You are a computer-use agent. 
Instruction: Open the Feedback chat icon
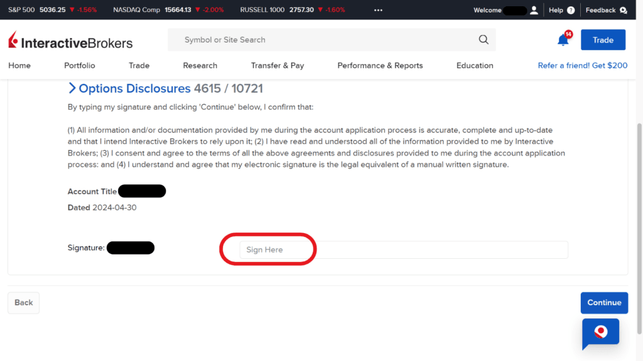point(623,10)
